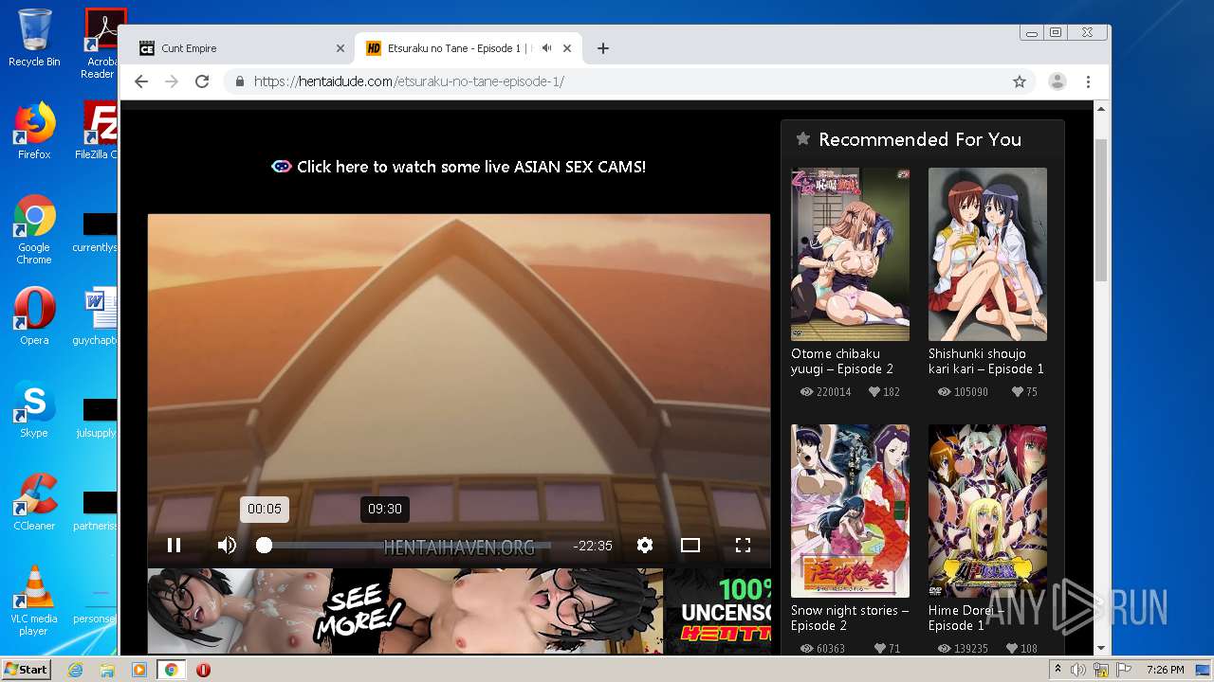Mute the video player volume
The width and height of the screenshot is (1214, 682).
(x=227, y=545)
